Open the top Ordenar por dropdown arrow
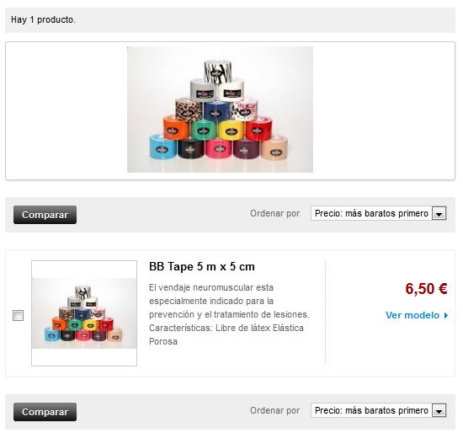The width and height of the screenshot is (463, 433). (439, 213)
